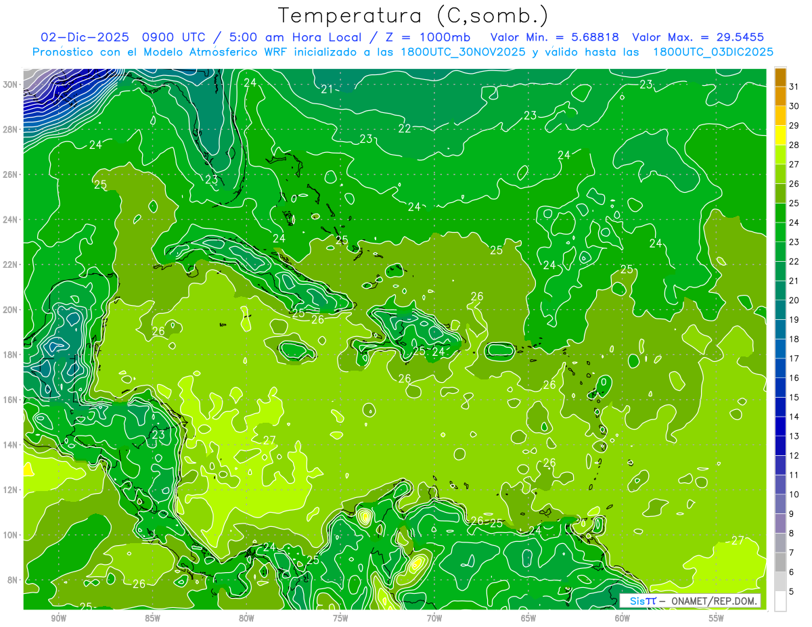Click the legend swatch between 29 and 30
812x627 pixels.
[780, 116]
